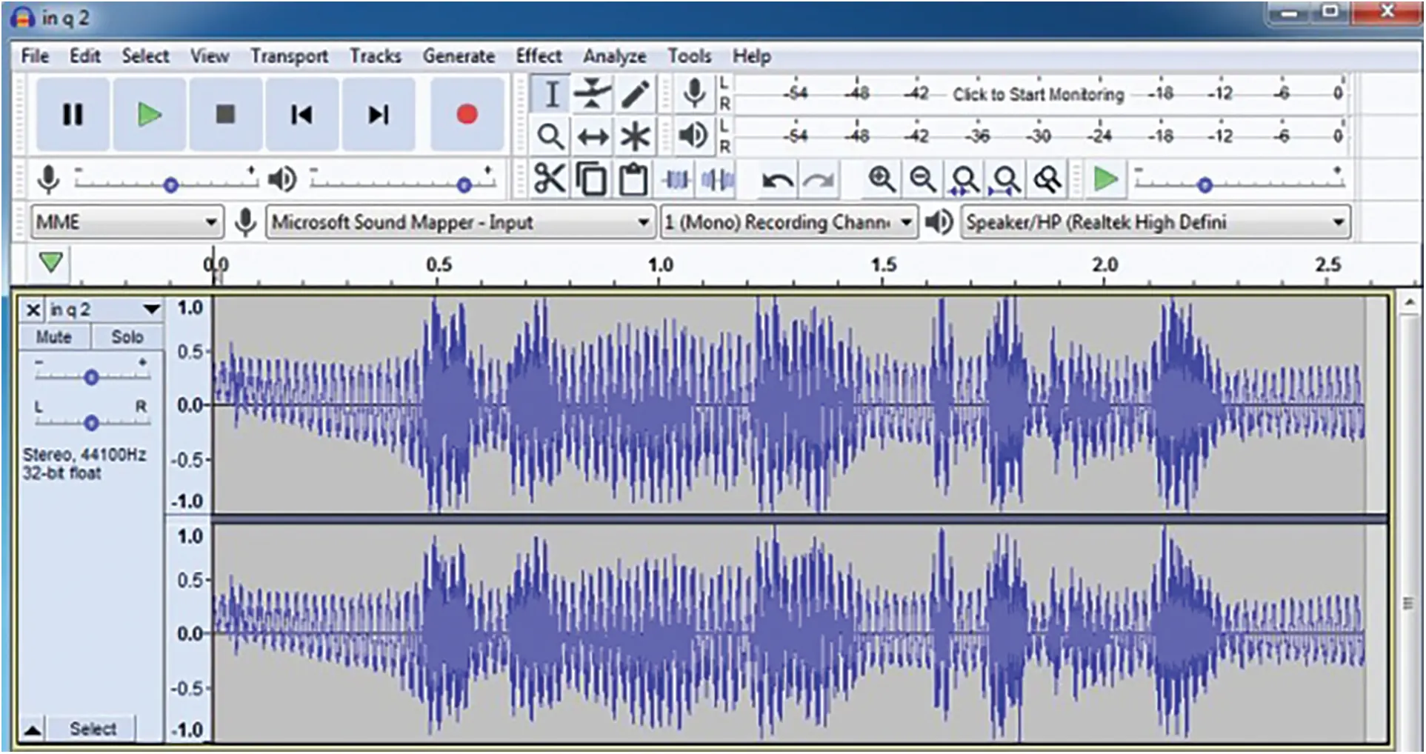Select the Time Shift tool
The height and width of the screenshot is (754, 1426).
[x=592, y=136]
